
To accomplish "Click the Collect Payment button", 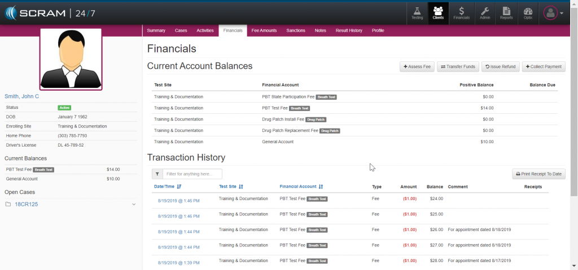I will tap(544, 67).
